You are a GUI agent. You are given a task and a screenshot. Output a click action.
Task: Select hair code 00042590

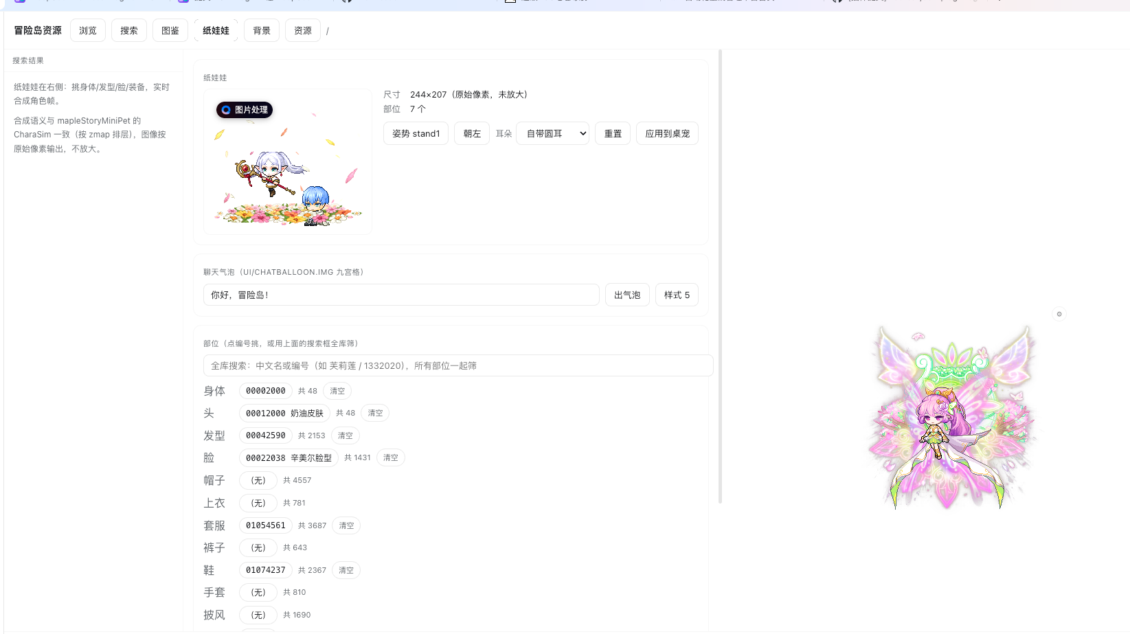266,435
